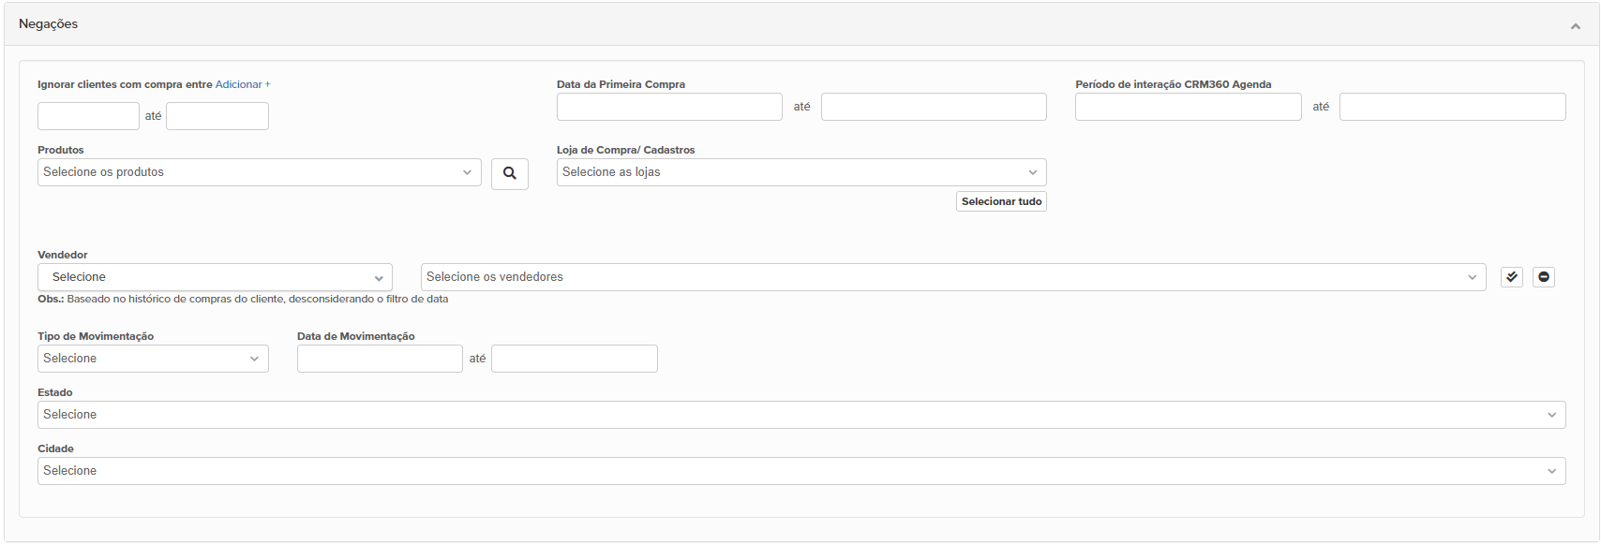Viewport: 1601px width, 544px height.
Task: Click the Negações panel title
Action: coord(49,24)
